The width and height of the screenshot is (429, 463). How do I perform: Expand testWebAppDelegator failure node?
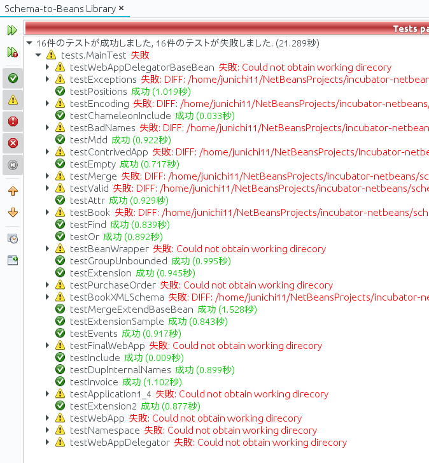pos(47,443)
